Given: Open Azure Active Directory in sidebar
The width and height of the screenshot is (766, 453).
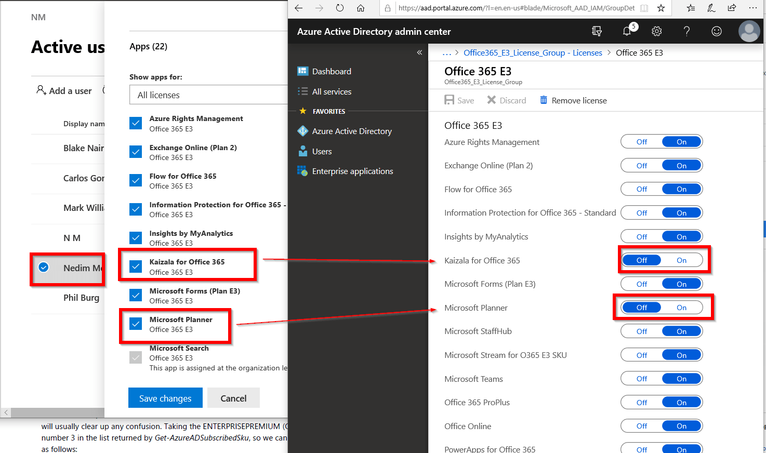Looking at the screenshot, I should 351,131.
